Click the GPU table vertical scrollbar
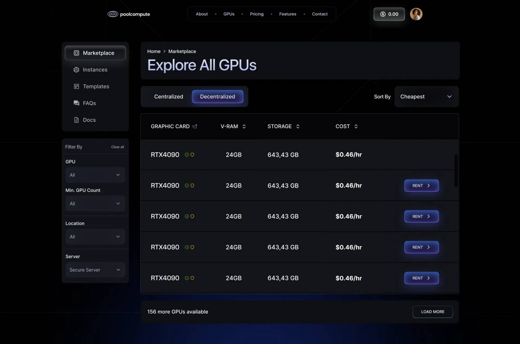 point(456,171)
